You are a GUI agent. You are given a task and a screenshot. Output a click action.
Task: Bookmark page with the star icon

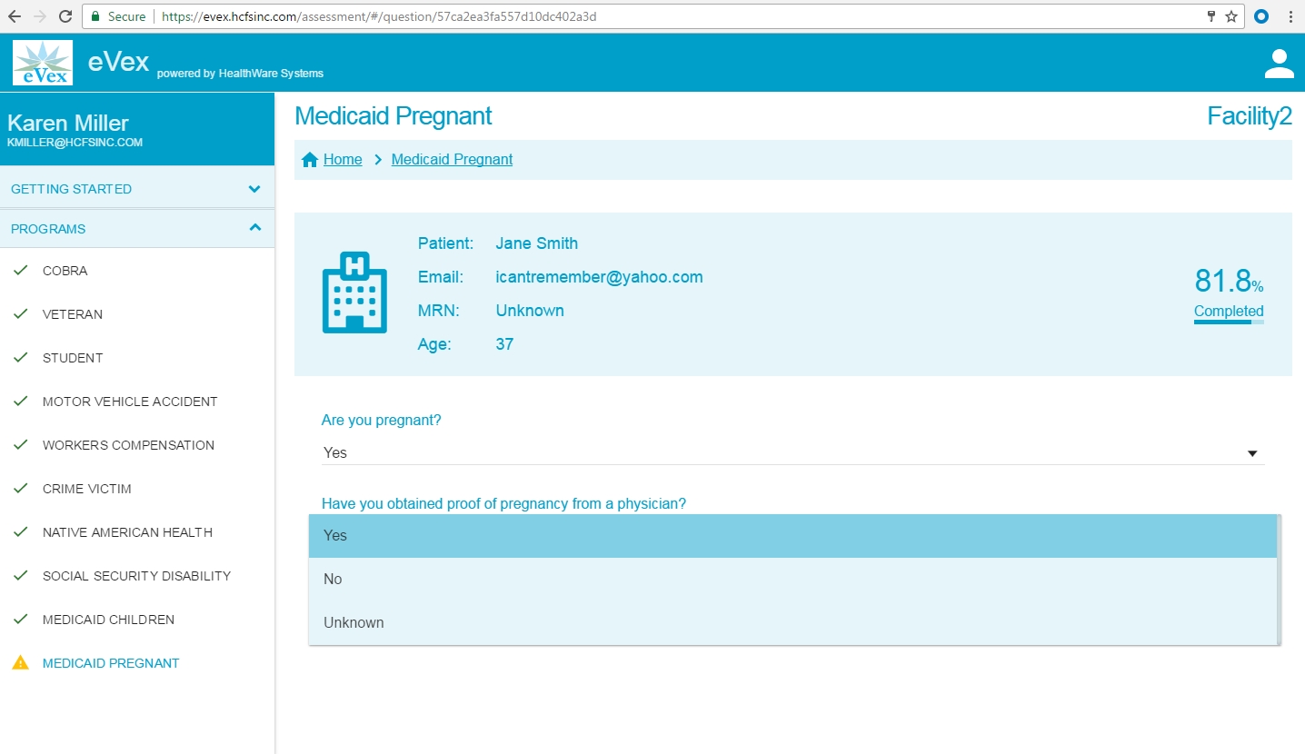click(1231, 16)
